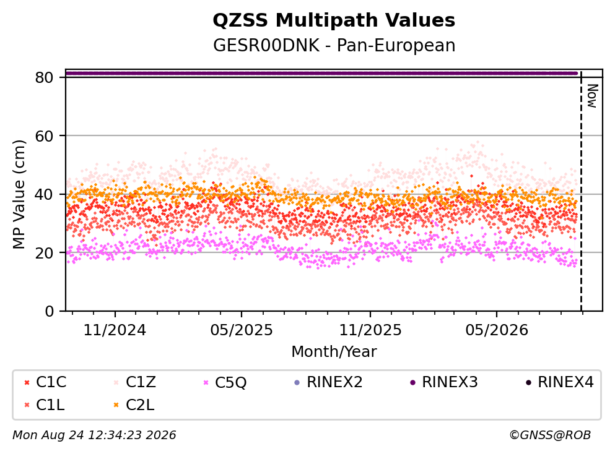Click the C1L legend marker

pos(27,405)
